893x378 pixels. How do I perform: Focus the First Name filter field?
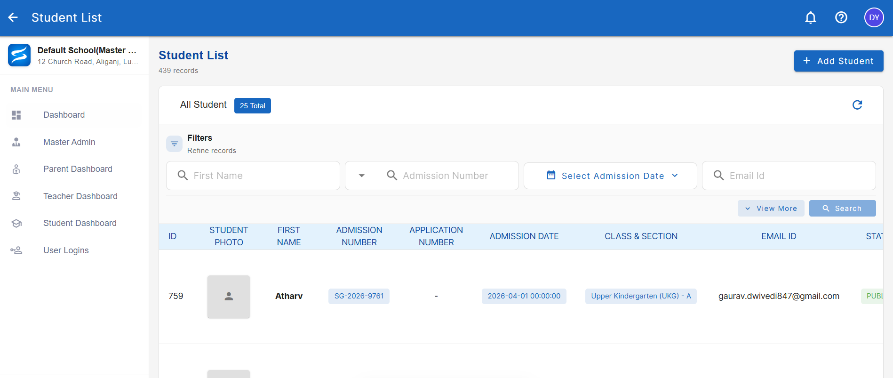tap(253, 176)
